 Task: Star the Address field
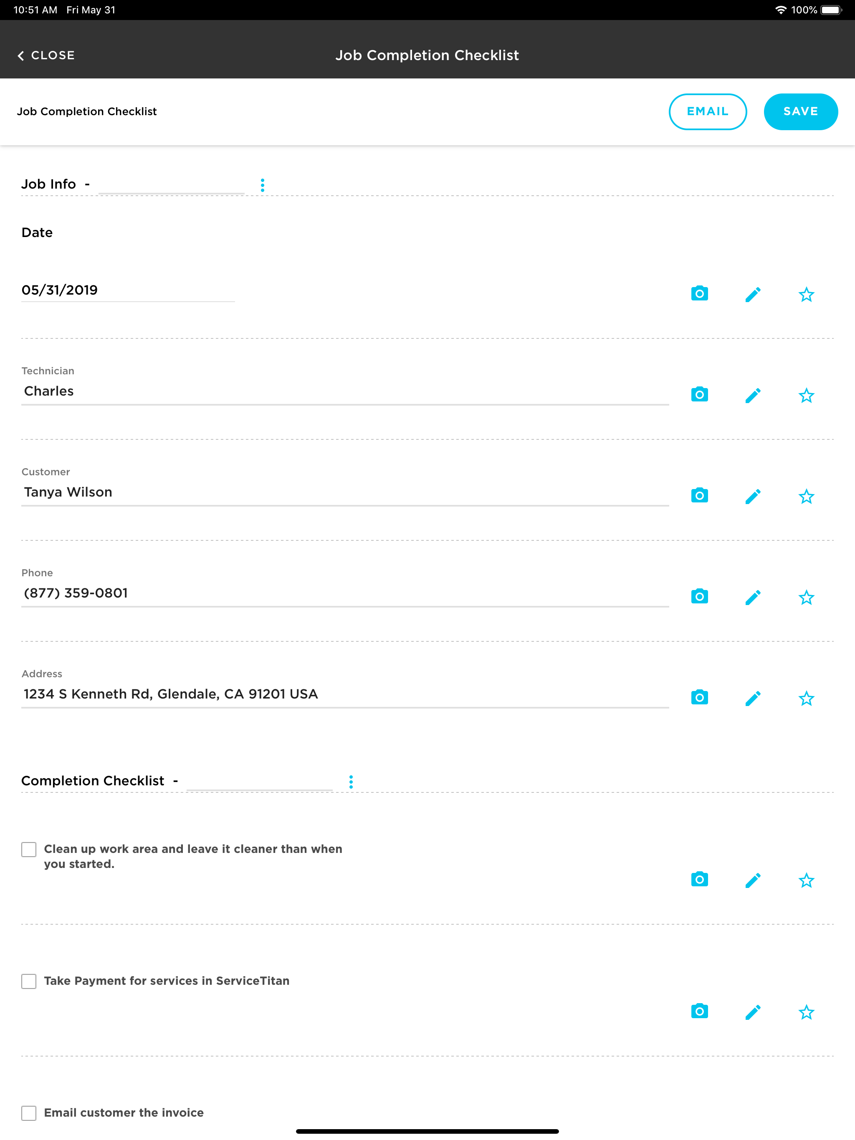(x=807, y=699)
